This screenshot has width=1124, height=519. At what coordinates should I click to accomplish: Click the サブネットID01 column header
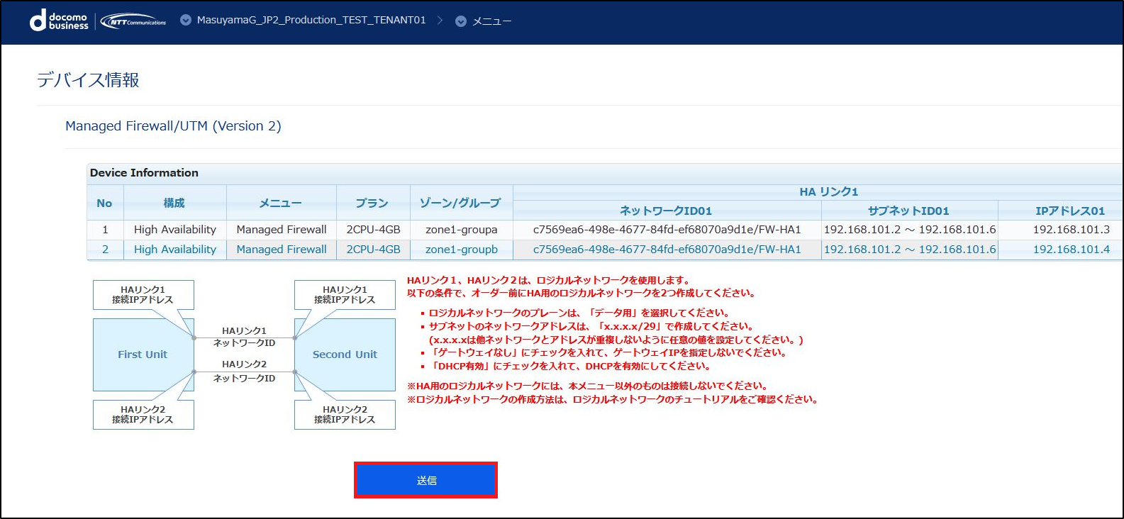click(x=908, y=211)
